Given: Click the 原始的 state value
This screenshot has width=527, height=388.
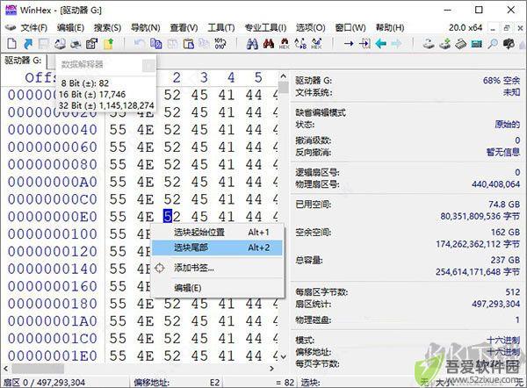Looking at the screenshot, I should [x=507, y=125].
